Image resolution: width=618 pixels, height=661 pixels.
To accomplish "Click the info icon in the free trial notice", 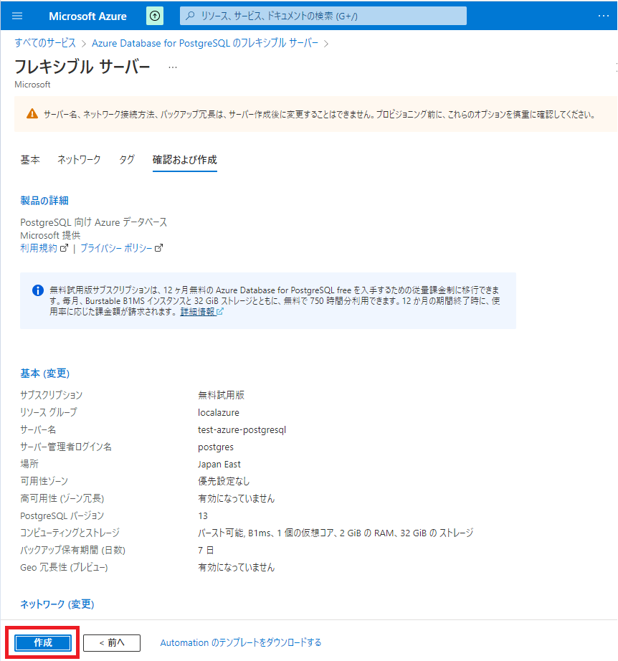I will [37, 290].
